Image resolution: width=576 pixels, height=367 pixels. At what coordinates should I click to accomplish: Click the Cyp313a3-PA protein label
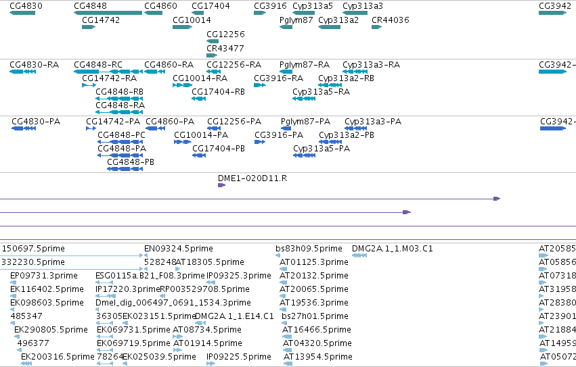[x=373, y=122]
